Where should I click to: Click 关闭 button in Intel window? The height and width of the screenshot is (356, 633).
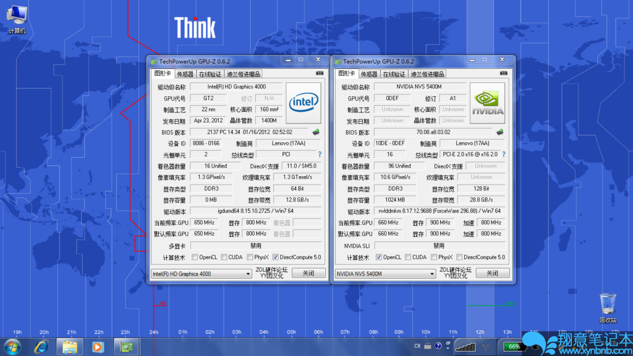(x=308, y=273)
